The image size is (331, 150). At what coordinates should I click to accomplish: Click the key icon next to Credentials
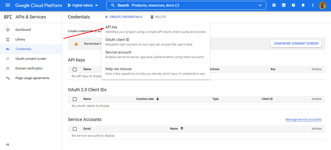(x=8, y=49)
